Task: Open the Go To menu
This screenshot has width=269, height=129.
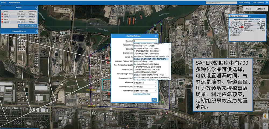Action: pyautogui.click(x=4, y=3)
